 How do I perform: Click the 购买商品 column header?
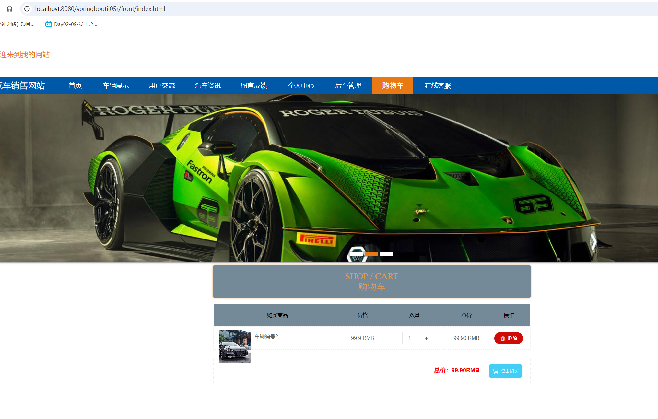pos(277,315)
